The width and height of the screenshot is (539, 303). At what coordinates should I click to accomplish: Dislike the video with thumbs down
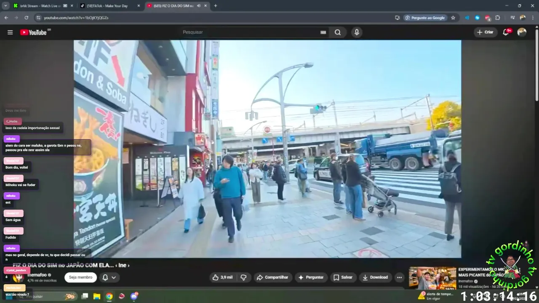coord(243,277)
